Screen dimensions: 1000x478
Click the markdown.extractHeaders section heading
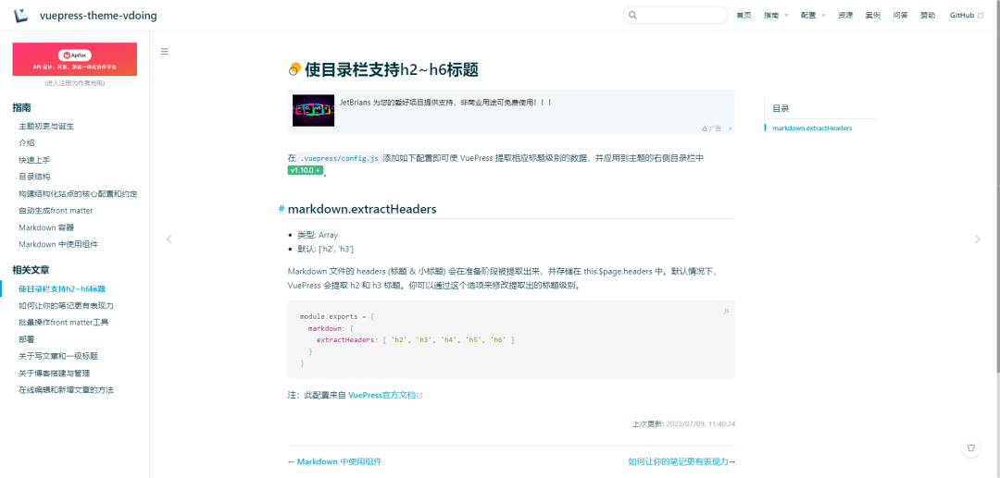362,209
